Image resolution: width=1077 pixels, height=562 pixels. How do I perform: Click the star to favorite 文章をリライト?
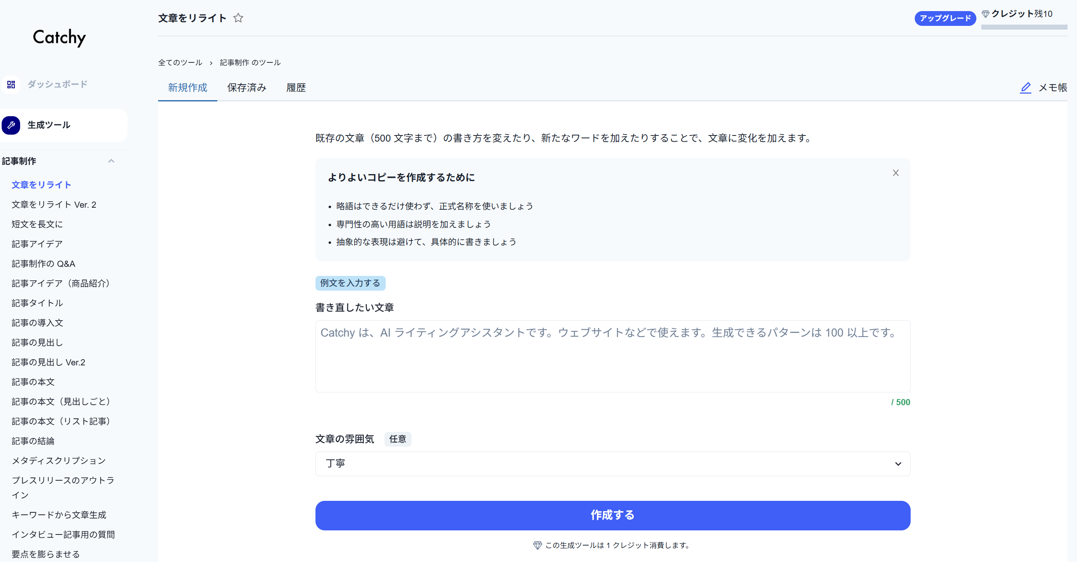[238, 18]
